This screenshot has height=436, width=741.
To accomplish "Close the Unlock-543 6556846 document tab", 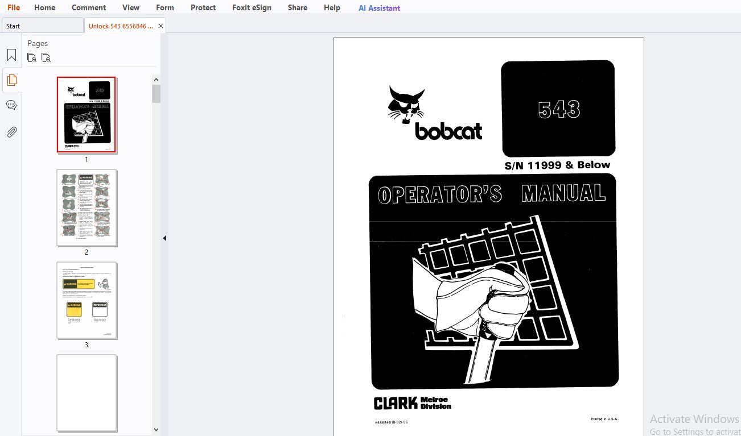I will [x=160, y=26].
